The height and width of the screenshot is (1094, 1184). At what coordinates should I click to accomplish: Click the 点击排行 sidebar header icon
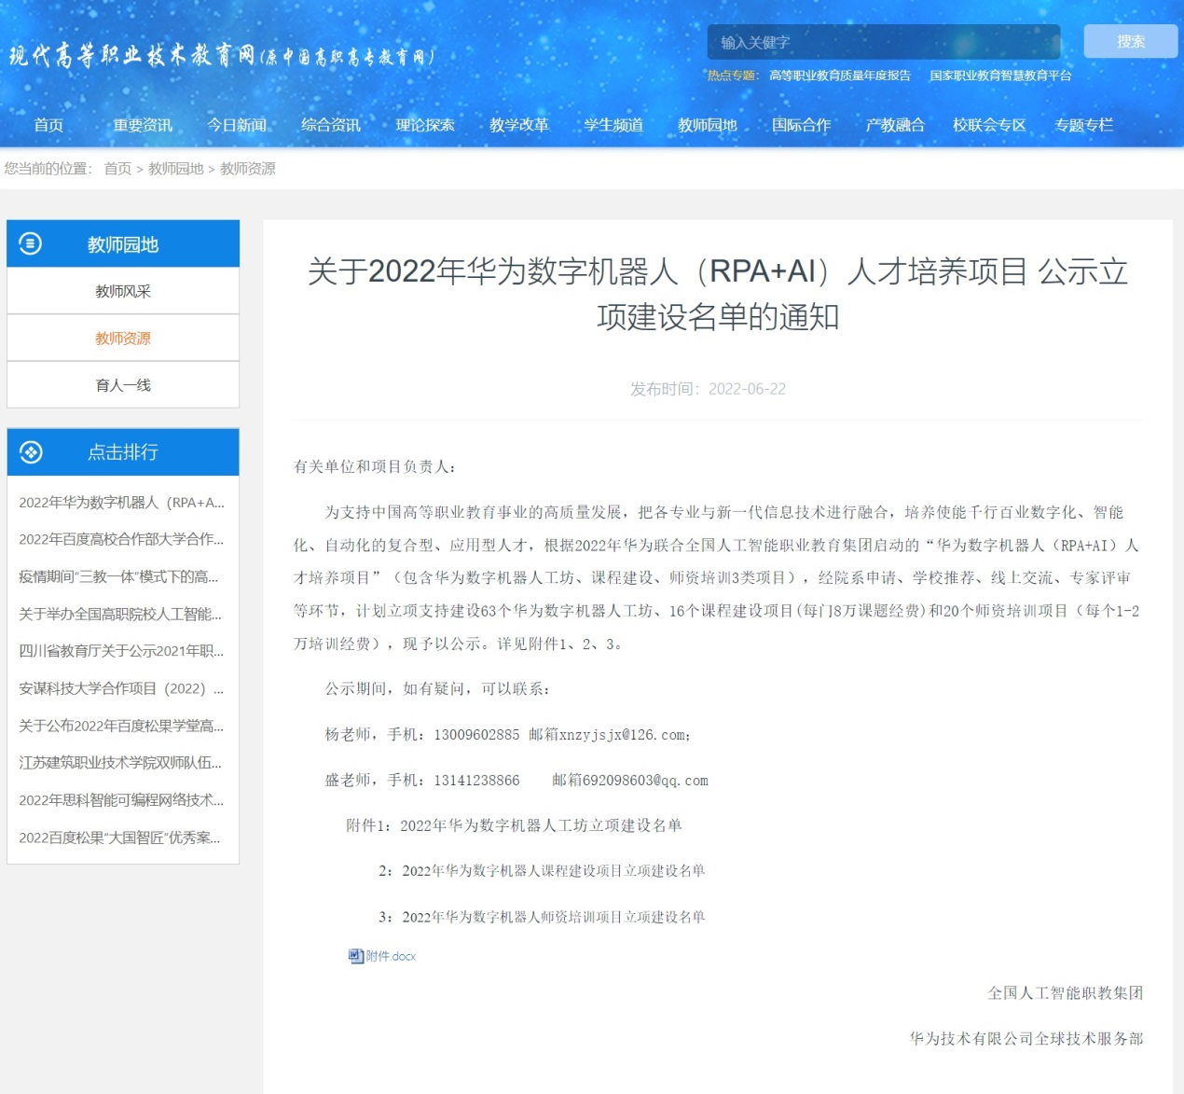tap(31, 452)
